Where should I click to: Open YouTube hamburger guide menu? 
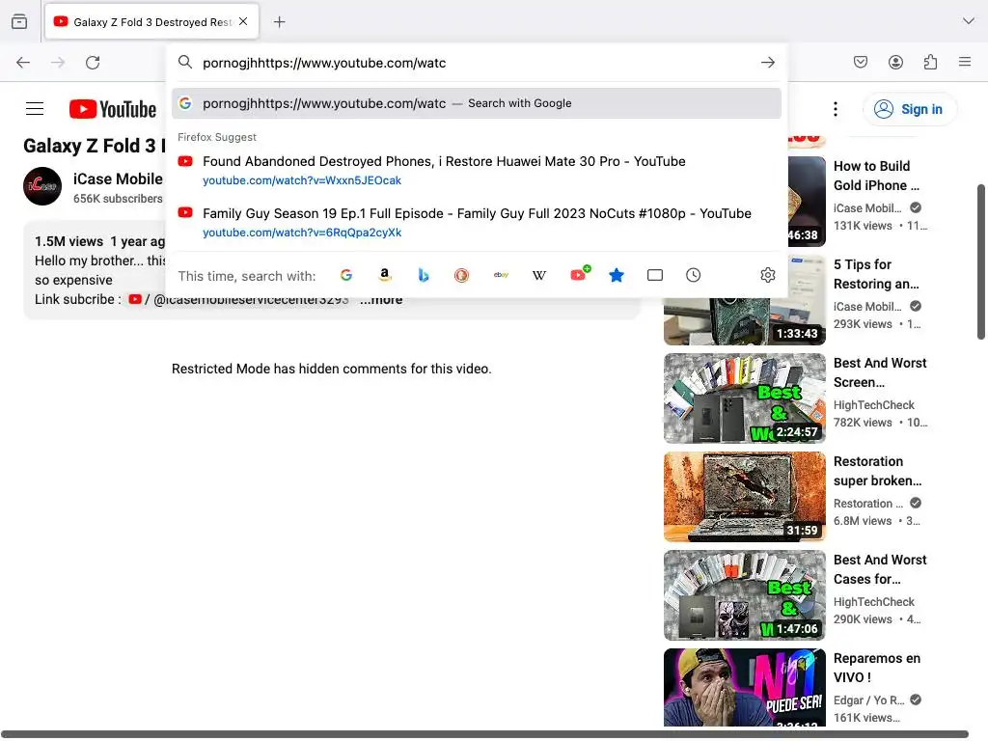pyautogui.click(x=35, y=109)
